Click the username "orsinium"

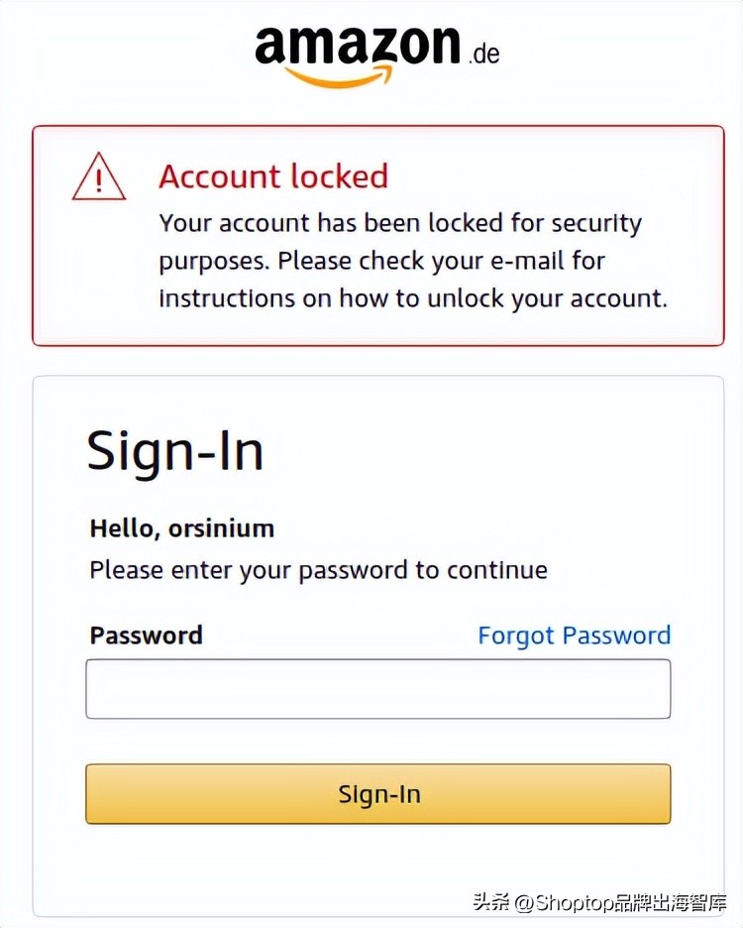(x=221, y=528)
